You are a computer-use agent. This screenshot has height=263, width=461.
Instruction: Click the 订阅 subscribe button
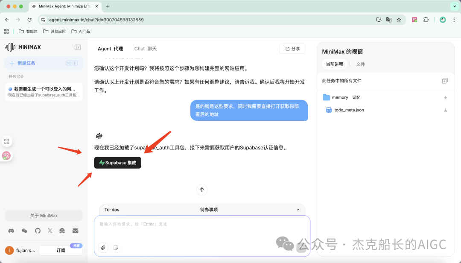pyautogui.click(x=61, y=250)
